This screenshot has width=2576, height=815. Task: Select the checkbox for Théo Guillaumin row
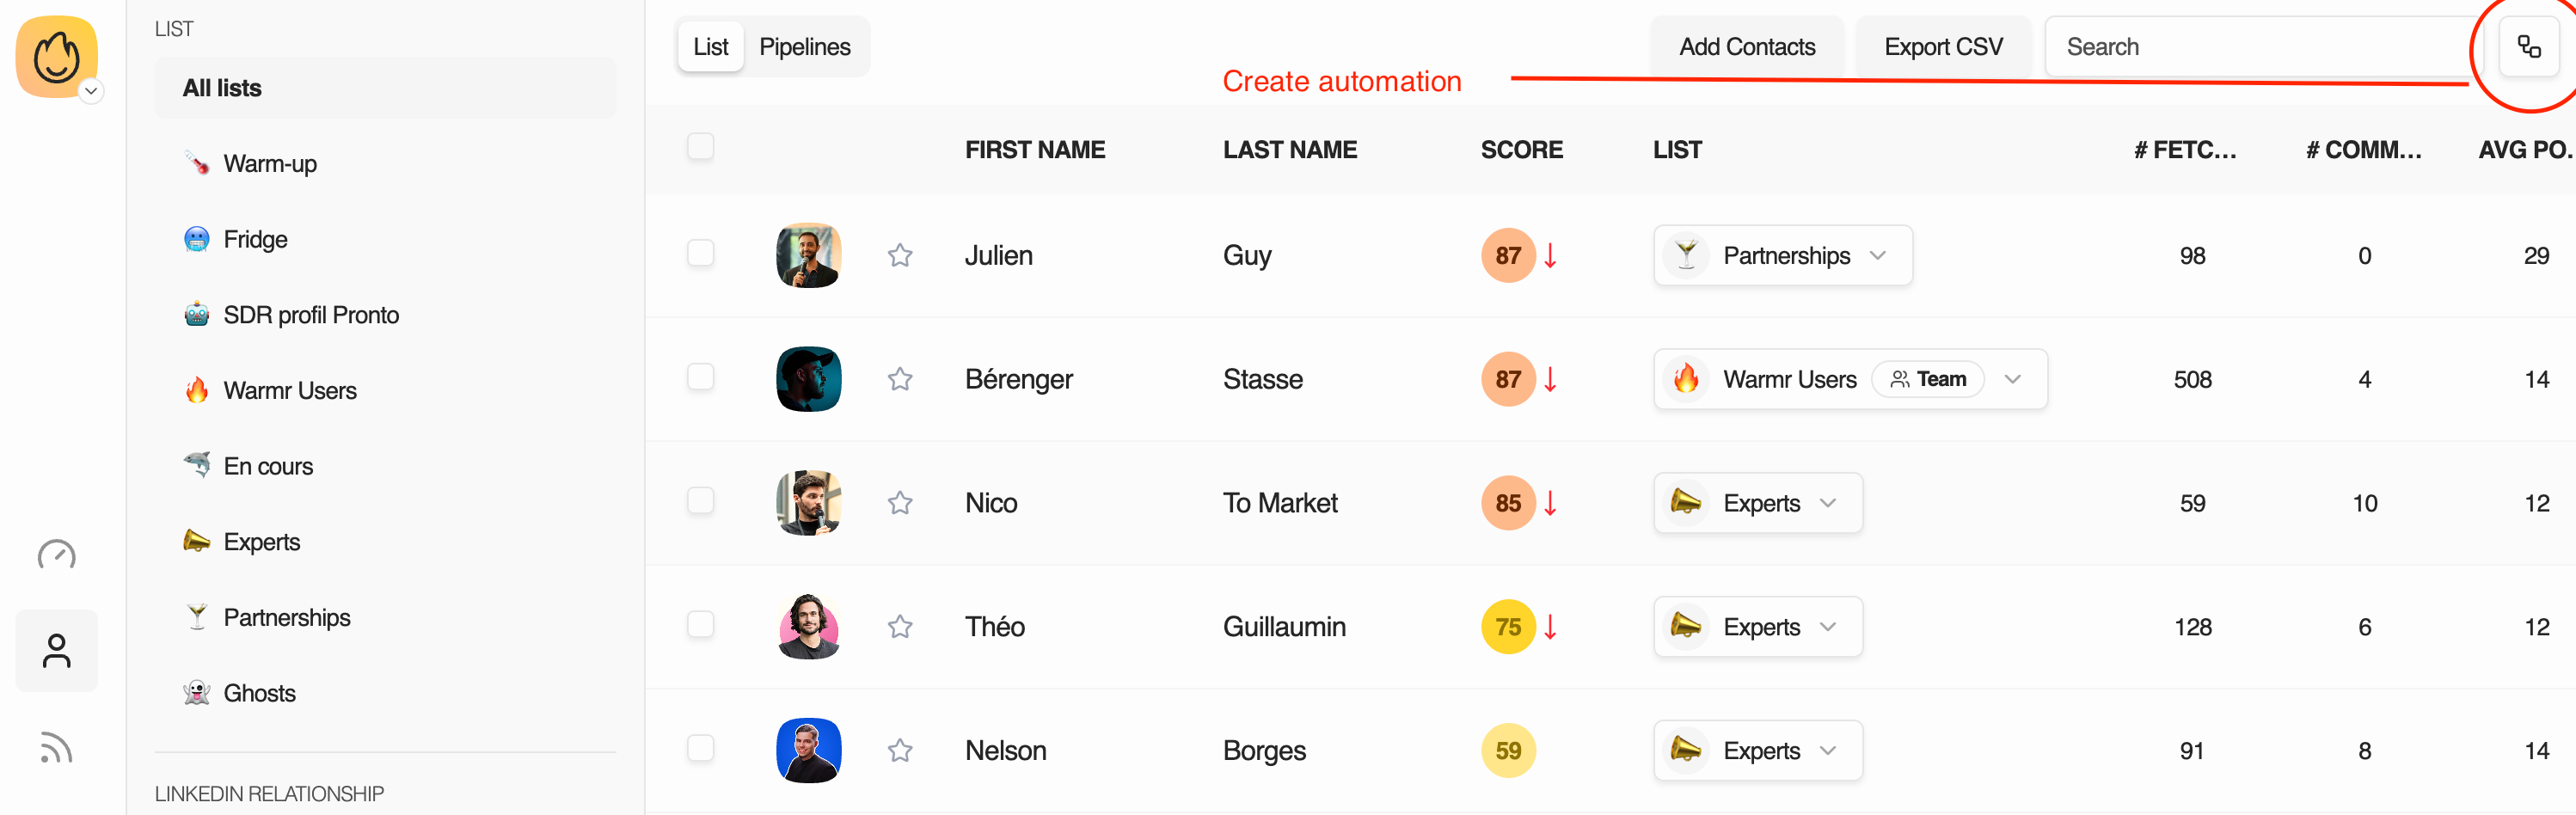(x=701, y=625)
